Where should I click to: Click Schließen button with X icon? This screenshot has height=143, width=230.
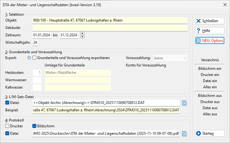(210, 21)
